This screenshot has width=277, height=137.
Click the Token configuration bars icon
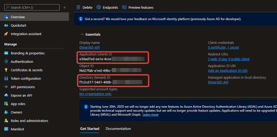pyautogui.click(x=6, y=79)
